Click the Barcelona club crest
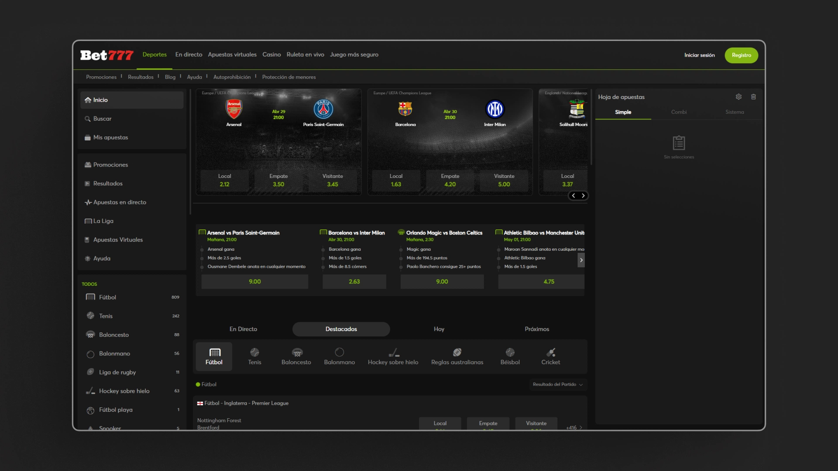The image size is (838, 471). point(405,109)
